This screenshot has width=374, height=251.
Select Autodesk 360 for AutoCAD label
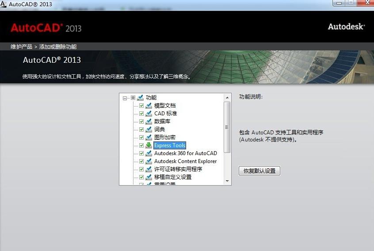[x=186, y=153]
